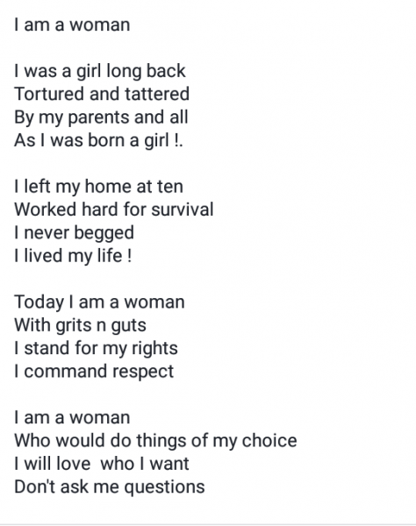Select the line "Don't ask me questions"
This screenshot has width=416, height=526.
click(x=110, y=487)
